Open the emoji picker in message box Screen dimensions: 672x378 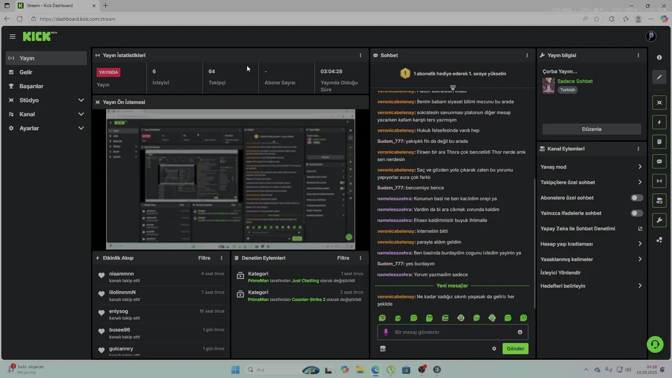point(520,332)
